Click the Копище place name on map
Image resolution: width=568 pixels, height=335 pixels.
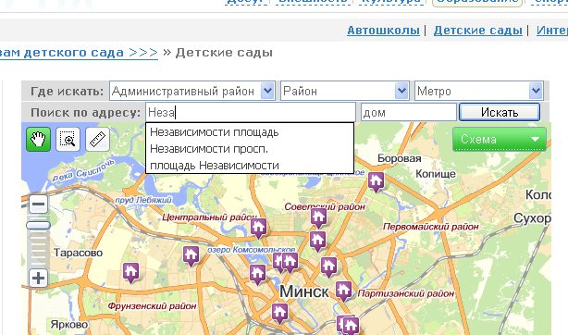[x=436, y=174]
